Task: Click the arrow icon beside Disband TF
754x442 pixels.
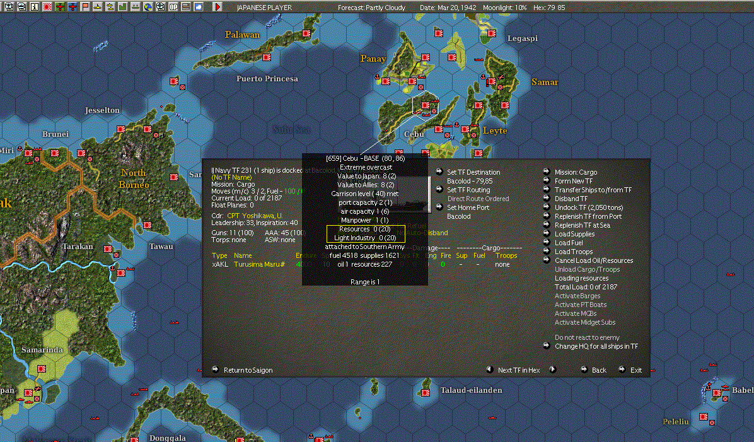Action: click(x=546, y=198)
